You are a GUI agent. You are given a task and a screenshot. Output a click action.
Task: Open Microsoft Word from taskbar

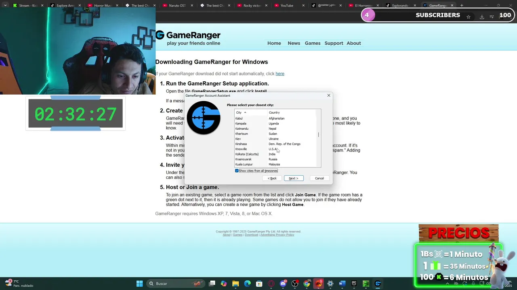click(342, 284)
